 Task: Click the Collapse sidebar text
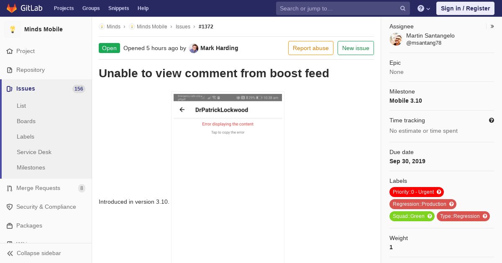[x=39, y=253]
